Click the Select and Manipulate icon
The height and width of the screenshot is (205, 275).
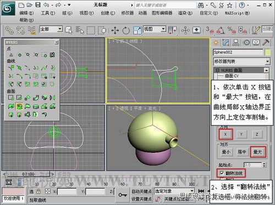tap(185, 30)
